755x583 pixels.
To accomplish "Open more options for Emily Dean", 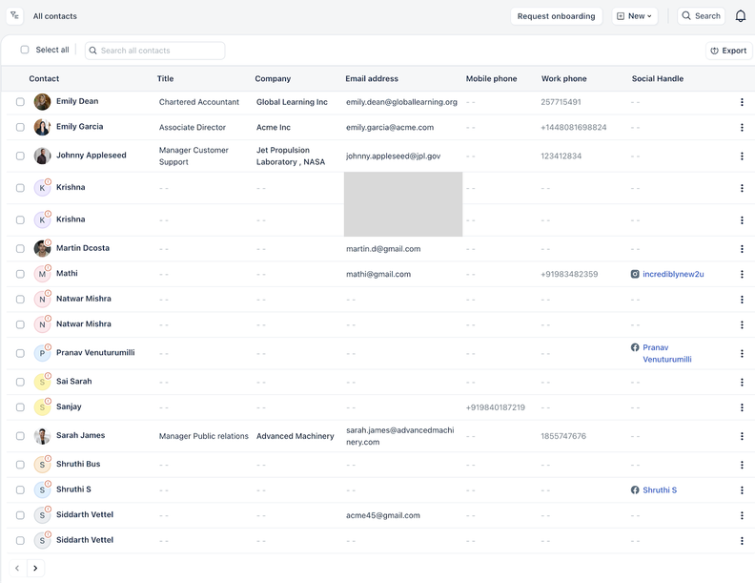I will point(742,102).
